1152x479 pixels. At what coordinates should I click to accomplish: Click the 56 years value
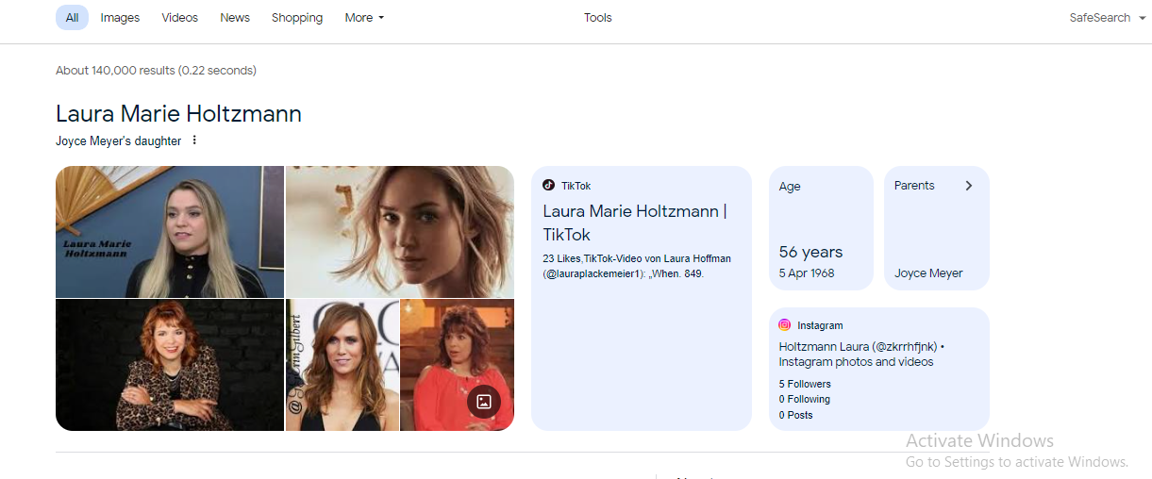click(x=810, y=252)
